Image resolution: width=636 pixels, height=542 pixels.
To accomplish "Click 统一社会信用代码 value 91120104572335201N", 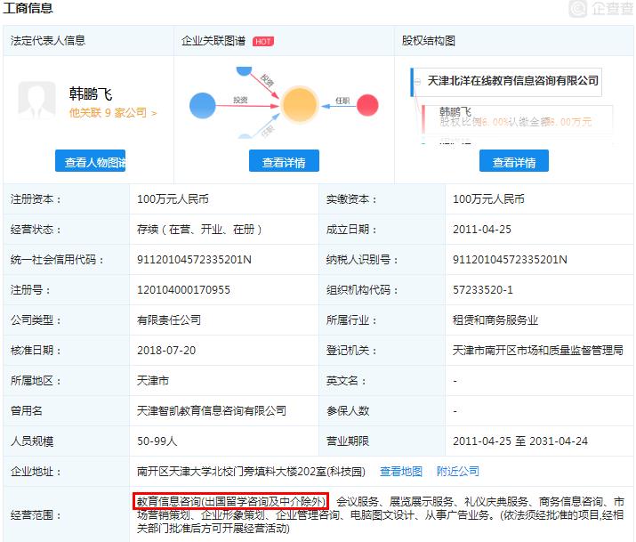I will point(194,260).
